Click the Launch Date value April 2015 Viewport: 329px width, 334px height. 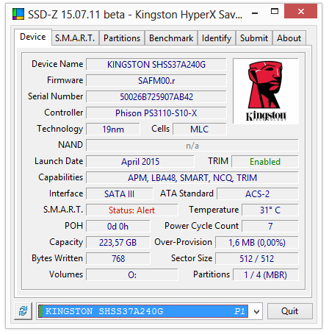140,162
